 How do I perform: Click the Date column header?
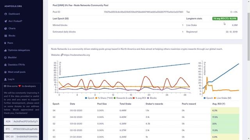[72, 104]
